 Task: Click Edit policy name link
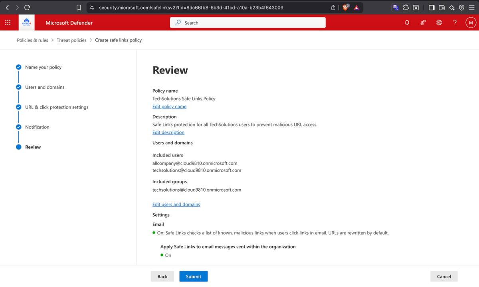click(169, 107)
